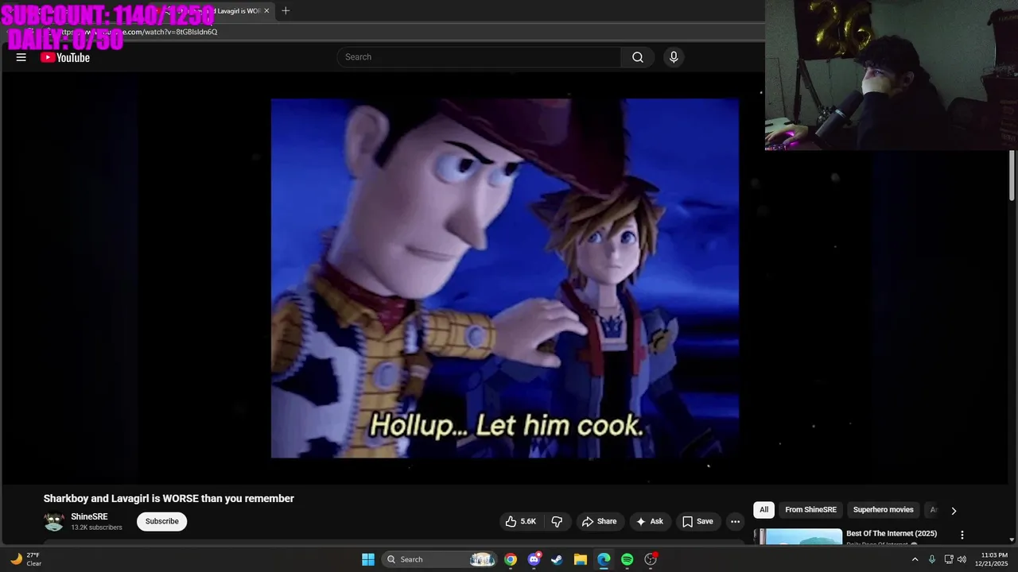
Task: Click the video title text
Action: pos(169,499)
